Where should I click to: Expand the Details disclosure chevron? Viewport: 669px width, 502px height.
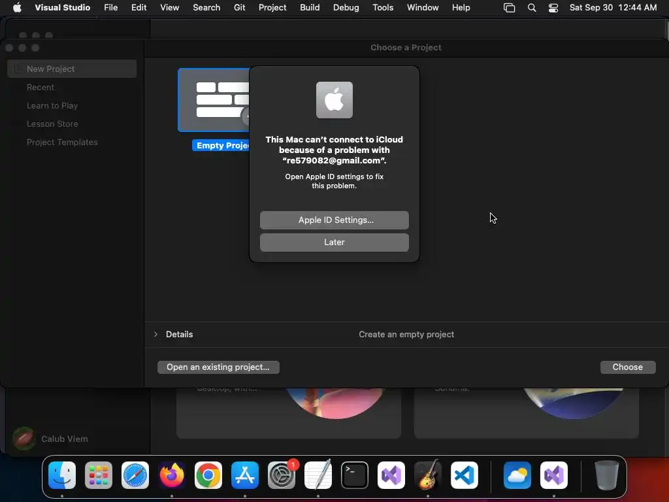(x=155, y=334)
